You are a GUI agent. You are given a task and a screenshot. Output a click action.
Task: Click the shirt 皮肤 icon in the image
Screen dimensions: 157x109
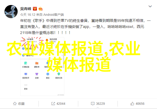tap(37, 74)
